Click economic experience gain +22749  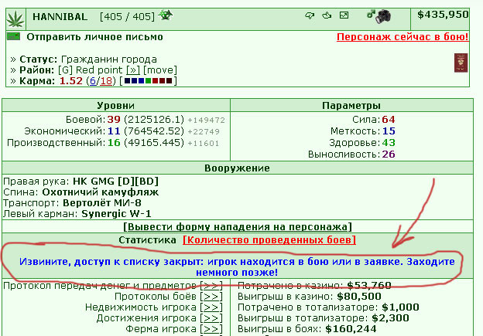tap(204, 131)
